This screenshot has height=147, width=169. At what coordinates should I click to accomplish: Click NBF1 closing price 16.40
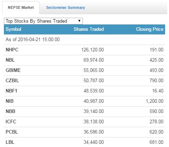pyautogui.click(x=158, y=91)
